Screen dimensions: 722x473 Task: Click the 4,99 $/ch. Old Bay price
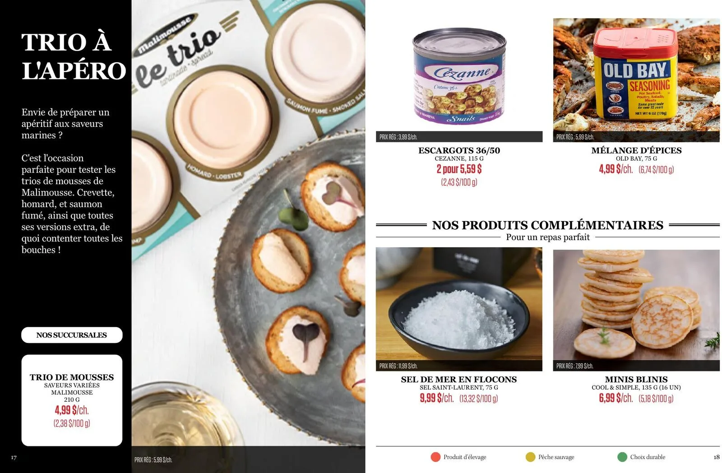[616, 169]
